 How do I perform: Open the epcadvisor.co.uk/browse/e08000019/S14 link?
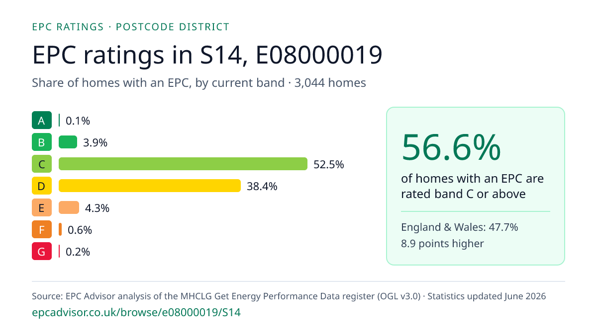[x=136, y=313]
